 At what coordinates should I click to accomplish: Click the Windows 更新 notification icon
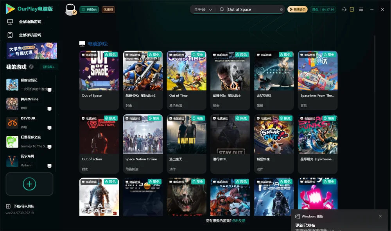point(298,216)
